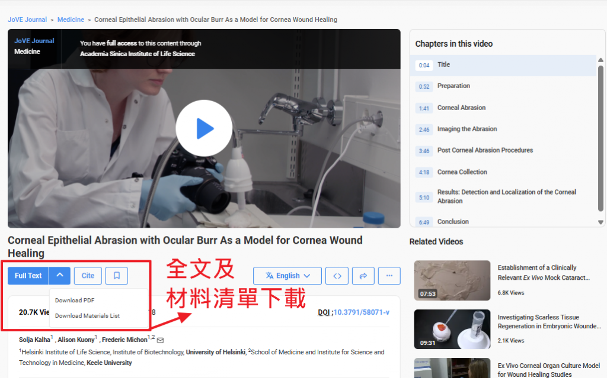Open the embed code icon button
Screen dimensions: 607x378
(x=337, y=276)
